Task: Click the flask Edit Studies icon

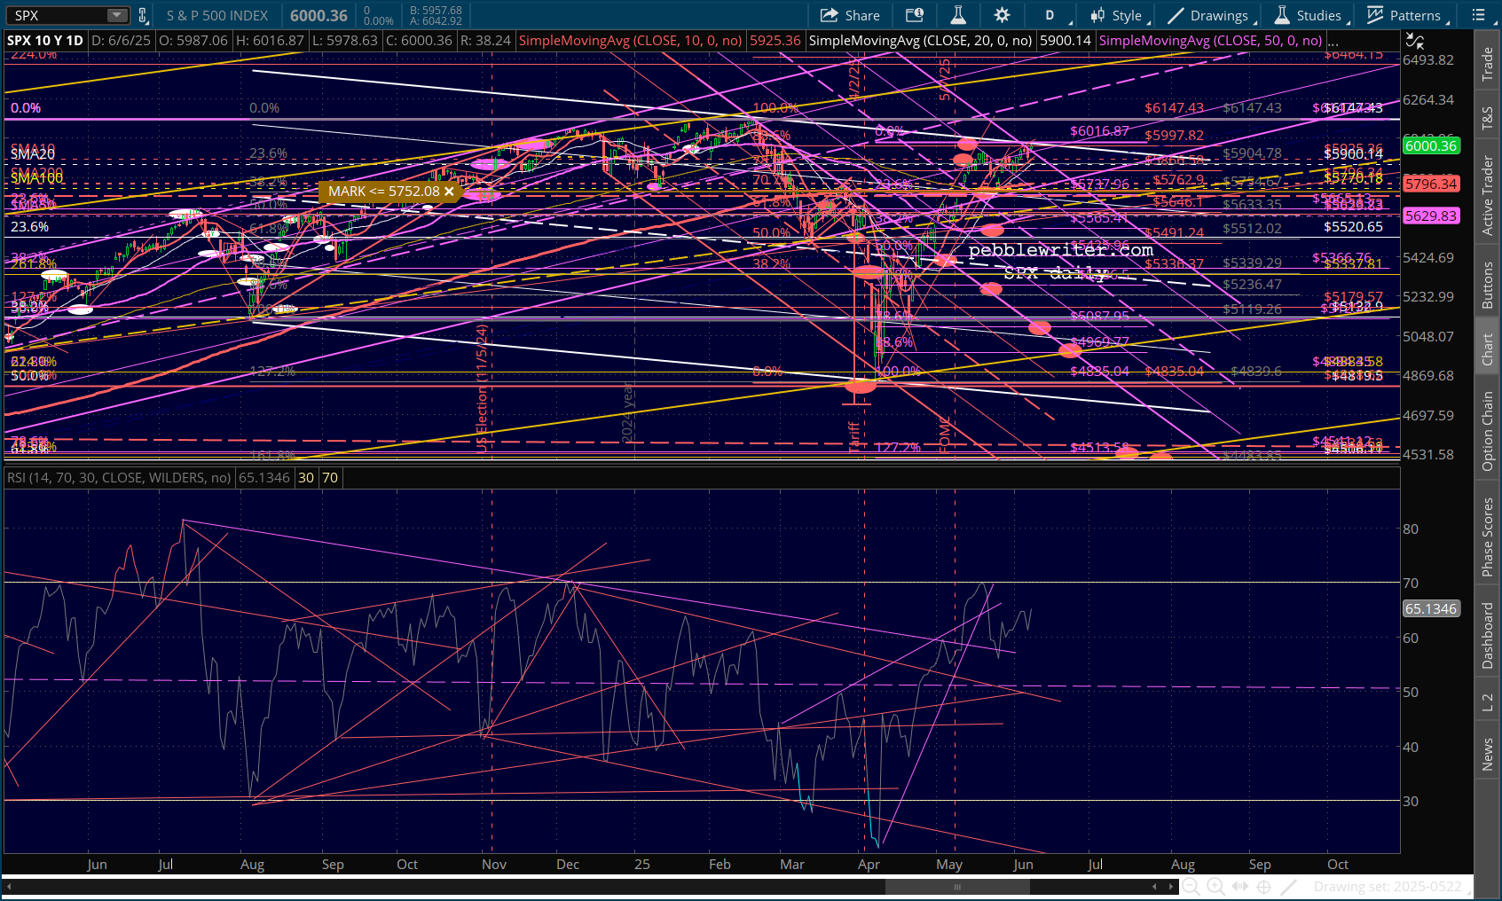Action: [x=958, y=15]
